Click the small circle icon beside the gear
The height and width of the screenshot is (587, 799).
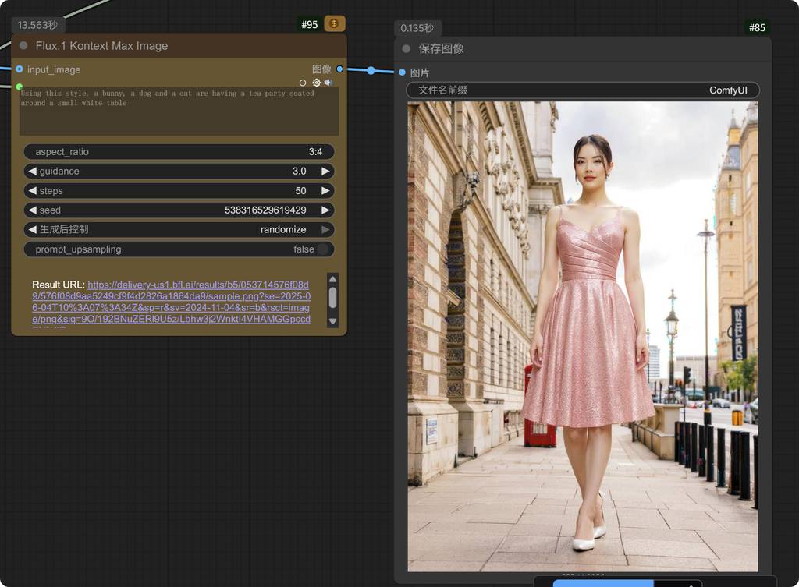click(303, 83)
